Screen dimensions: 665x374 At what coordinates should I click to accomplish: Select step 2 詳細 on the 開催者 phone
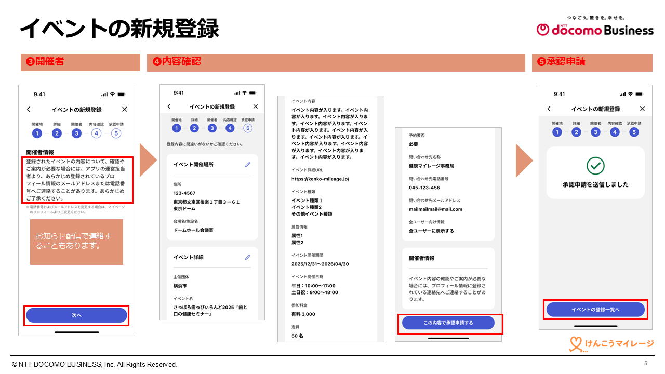coord(57,133)
